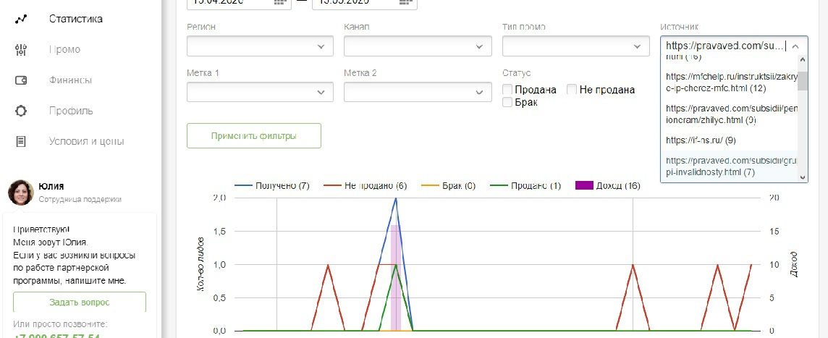
Task: Enable the Не продана checkbox
Action: [x=572, y=90]
